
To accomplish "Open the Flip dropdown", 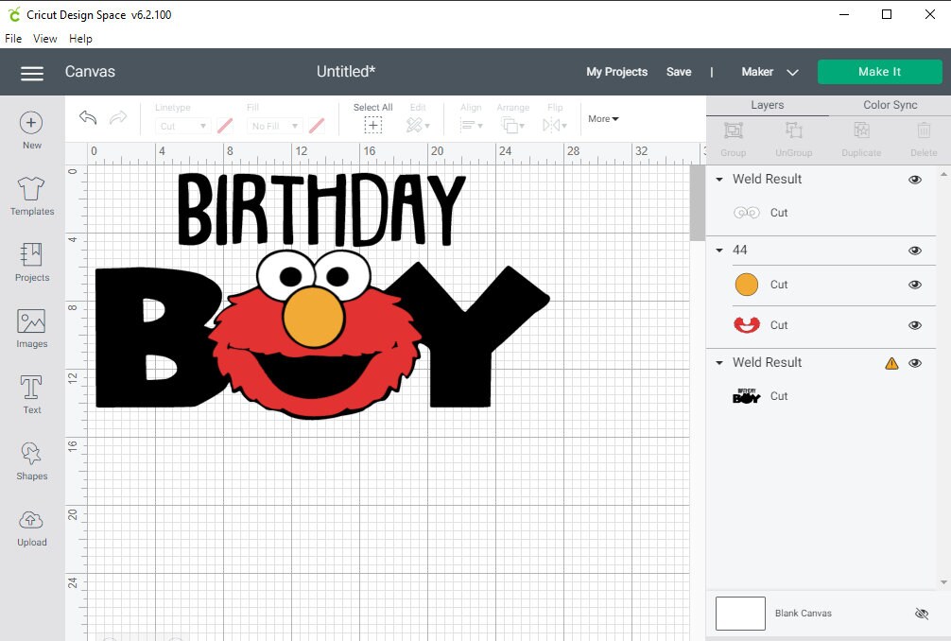I will [554, 126].
